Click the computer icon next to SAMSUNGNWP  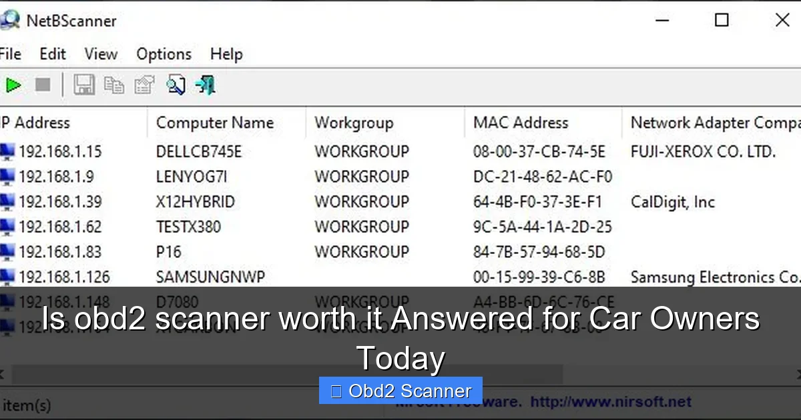[6, 277]
